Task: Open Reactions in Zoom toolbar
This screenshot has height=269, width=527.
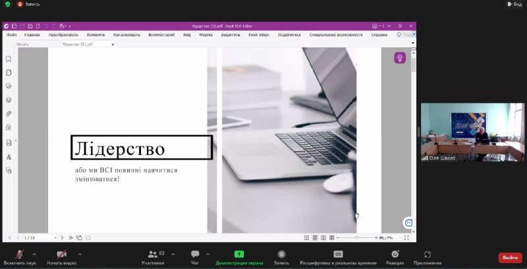Action: coord(395,258)
